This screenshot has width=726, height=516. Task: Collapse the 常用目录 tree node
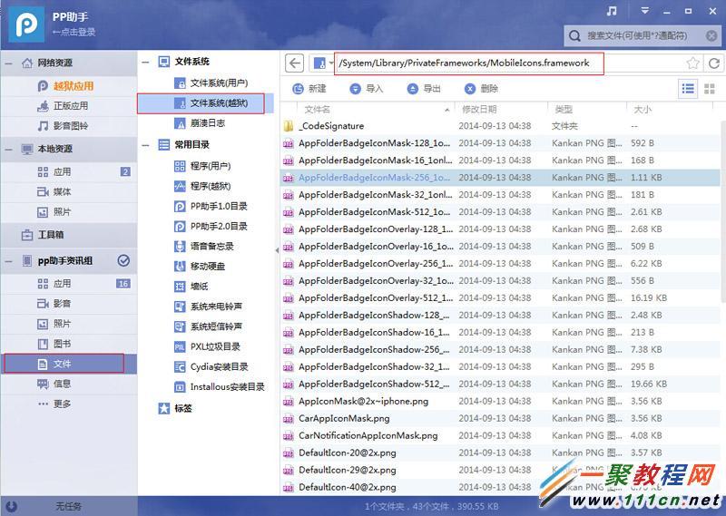[x=146, y=145]
